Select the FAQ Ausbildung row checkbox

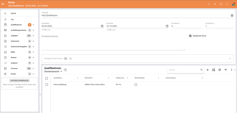[x=47, y=85]
